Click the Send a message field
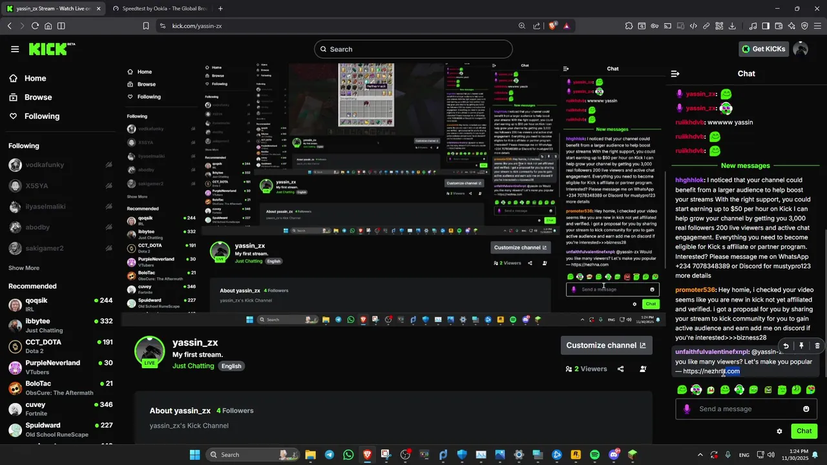This screenshot has height=465, width=827. 746,409
